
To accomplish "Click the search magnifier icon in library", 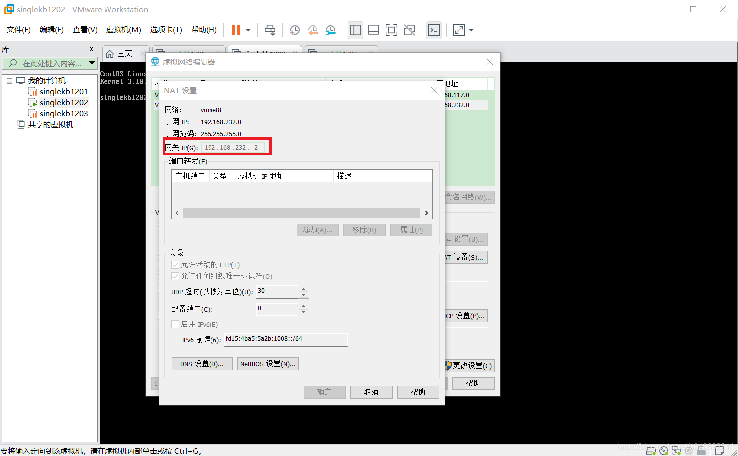I will click(x=13, y=63).
